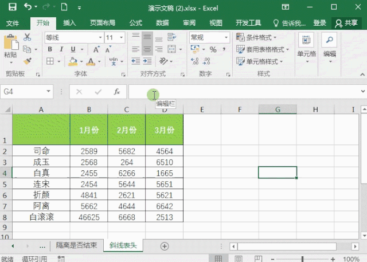Open the alignment group dialog launcher

pos(182,75)
